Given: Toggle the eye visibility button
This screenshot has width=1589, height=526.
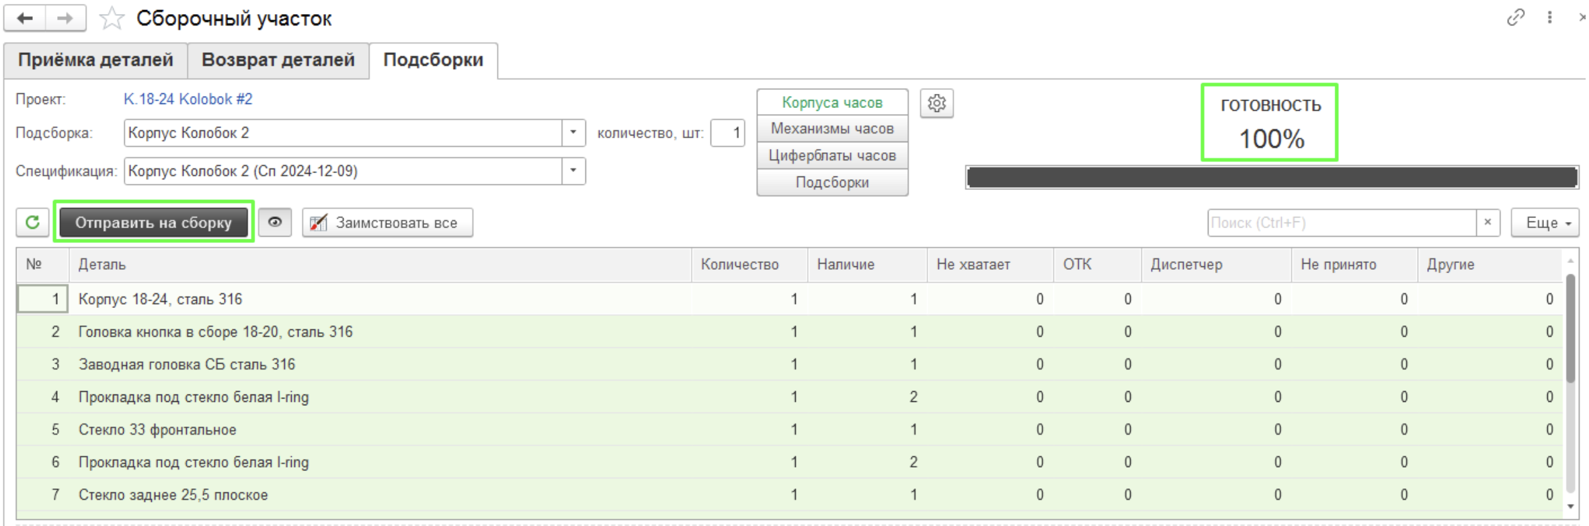Looking at the screenshot, I should [x=275, y=222].
